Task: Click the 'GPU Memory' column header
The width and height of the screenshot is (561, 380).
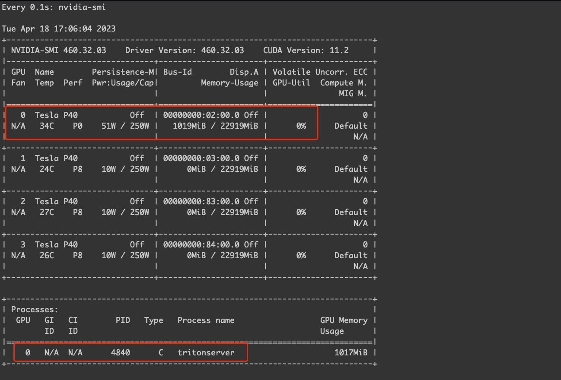Action: [344, 320]
